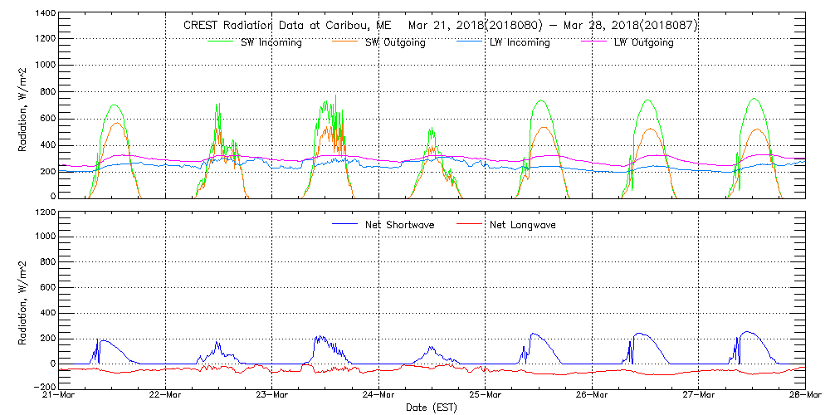The image size is (830, 415).
Task: Select the 'Net Longwave' legend label
Action: 522,224
